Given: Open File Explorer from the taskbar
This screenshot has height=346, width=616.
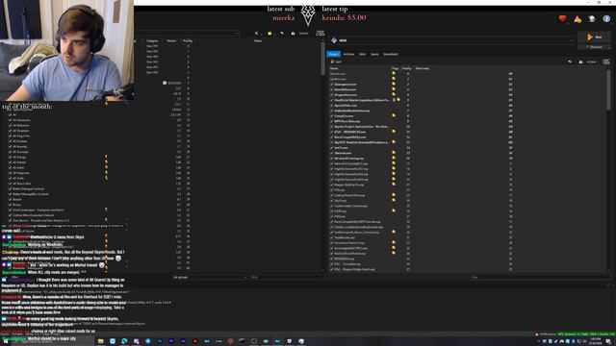Looking at the screenshot, I should 100,341.
